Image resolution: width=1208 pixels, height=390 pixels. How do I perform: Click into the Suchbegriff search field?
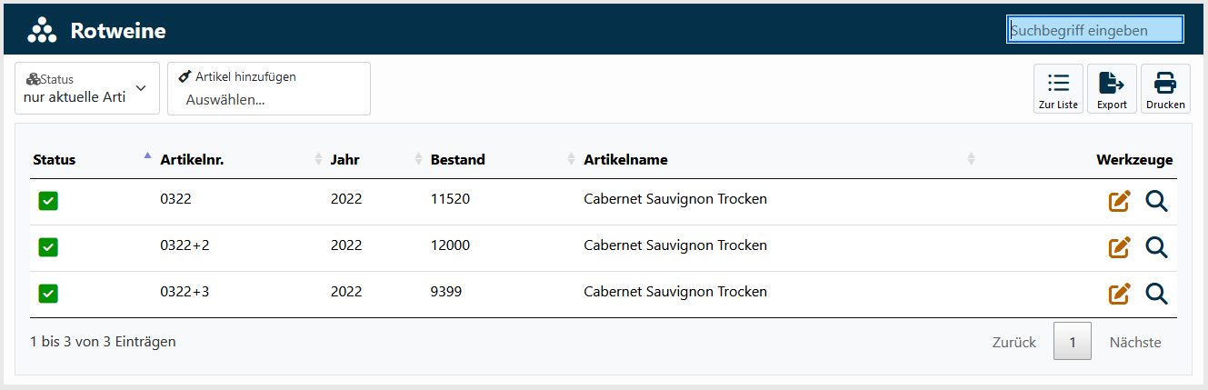click(x=1094, y=30)
